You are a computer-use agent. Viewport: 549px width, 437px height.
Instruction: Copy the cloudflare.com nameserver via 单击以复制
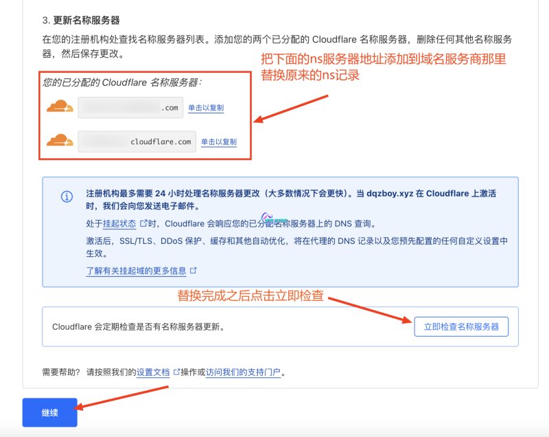point(219,142)
